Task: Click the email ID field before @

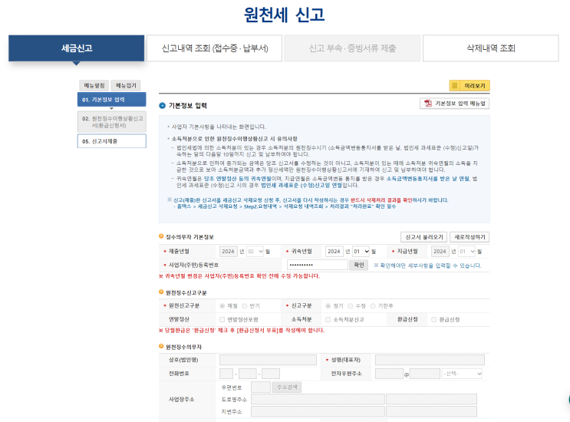Action: (389, 374)
